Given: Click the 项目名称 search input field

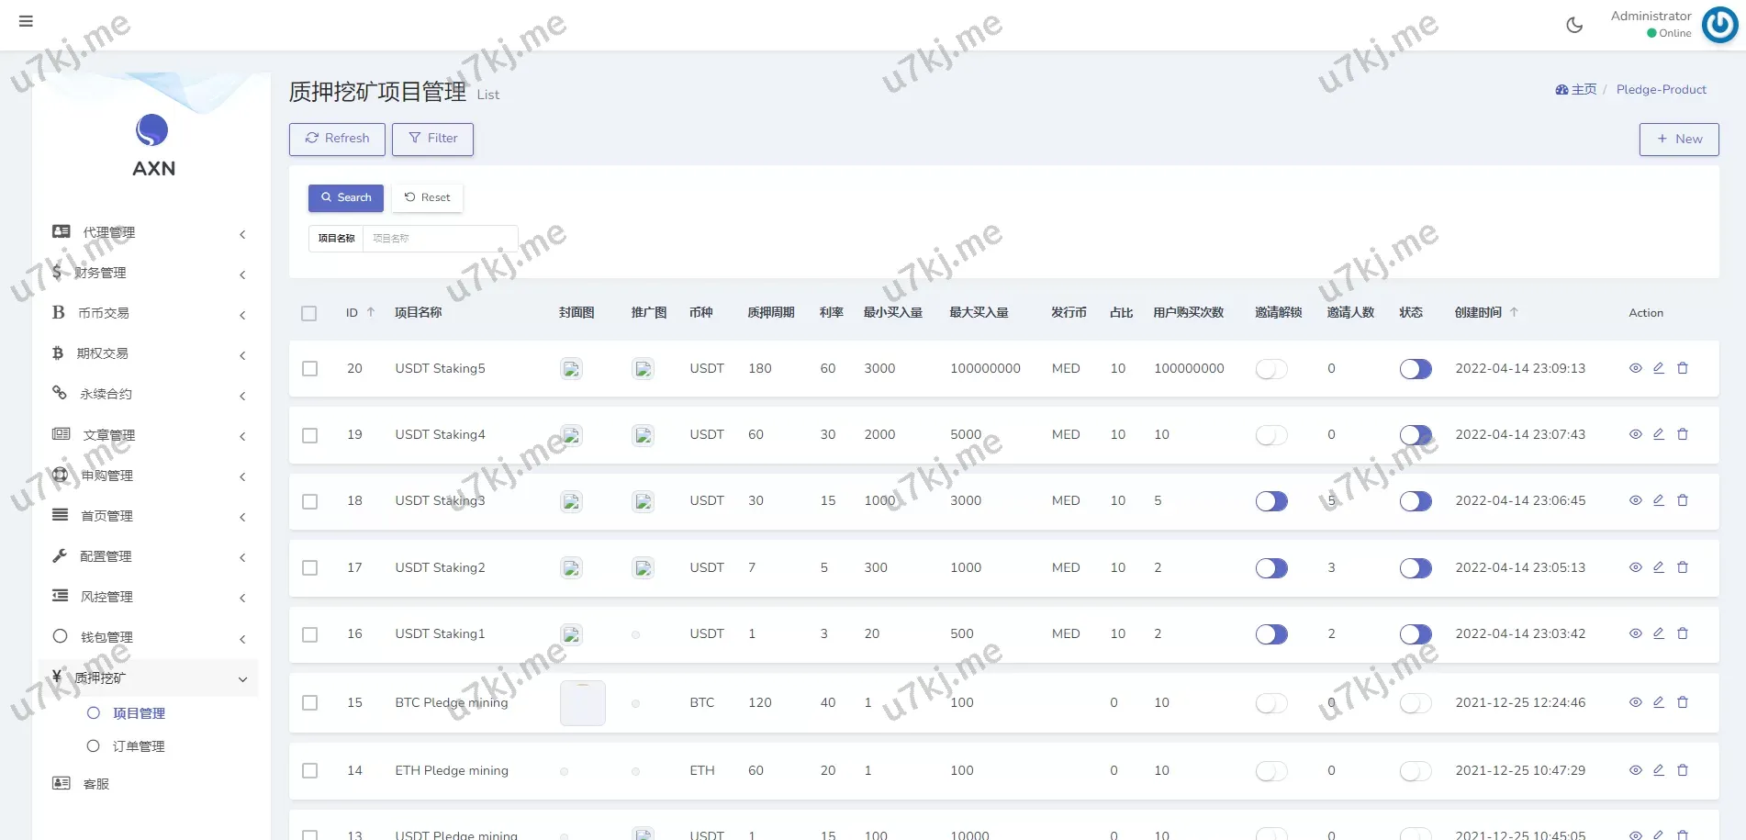Looking at the screenshot, I should [441, 238].
